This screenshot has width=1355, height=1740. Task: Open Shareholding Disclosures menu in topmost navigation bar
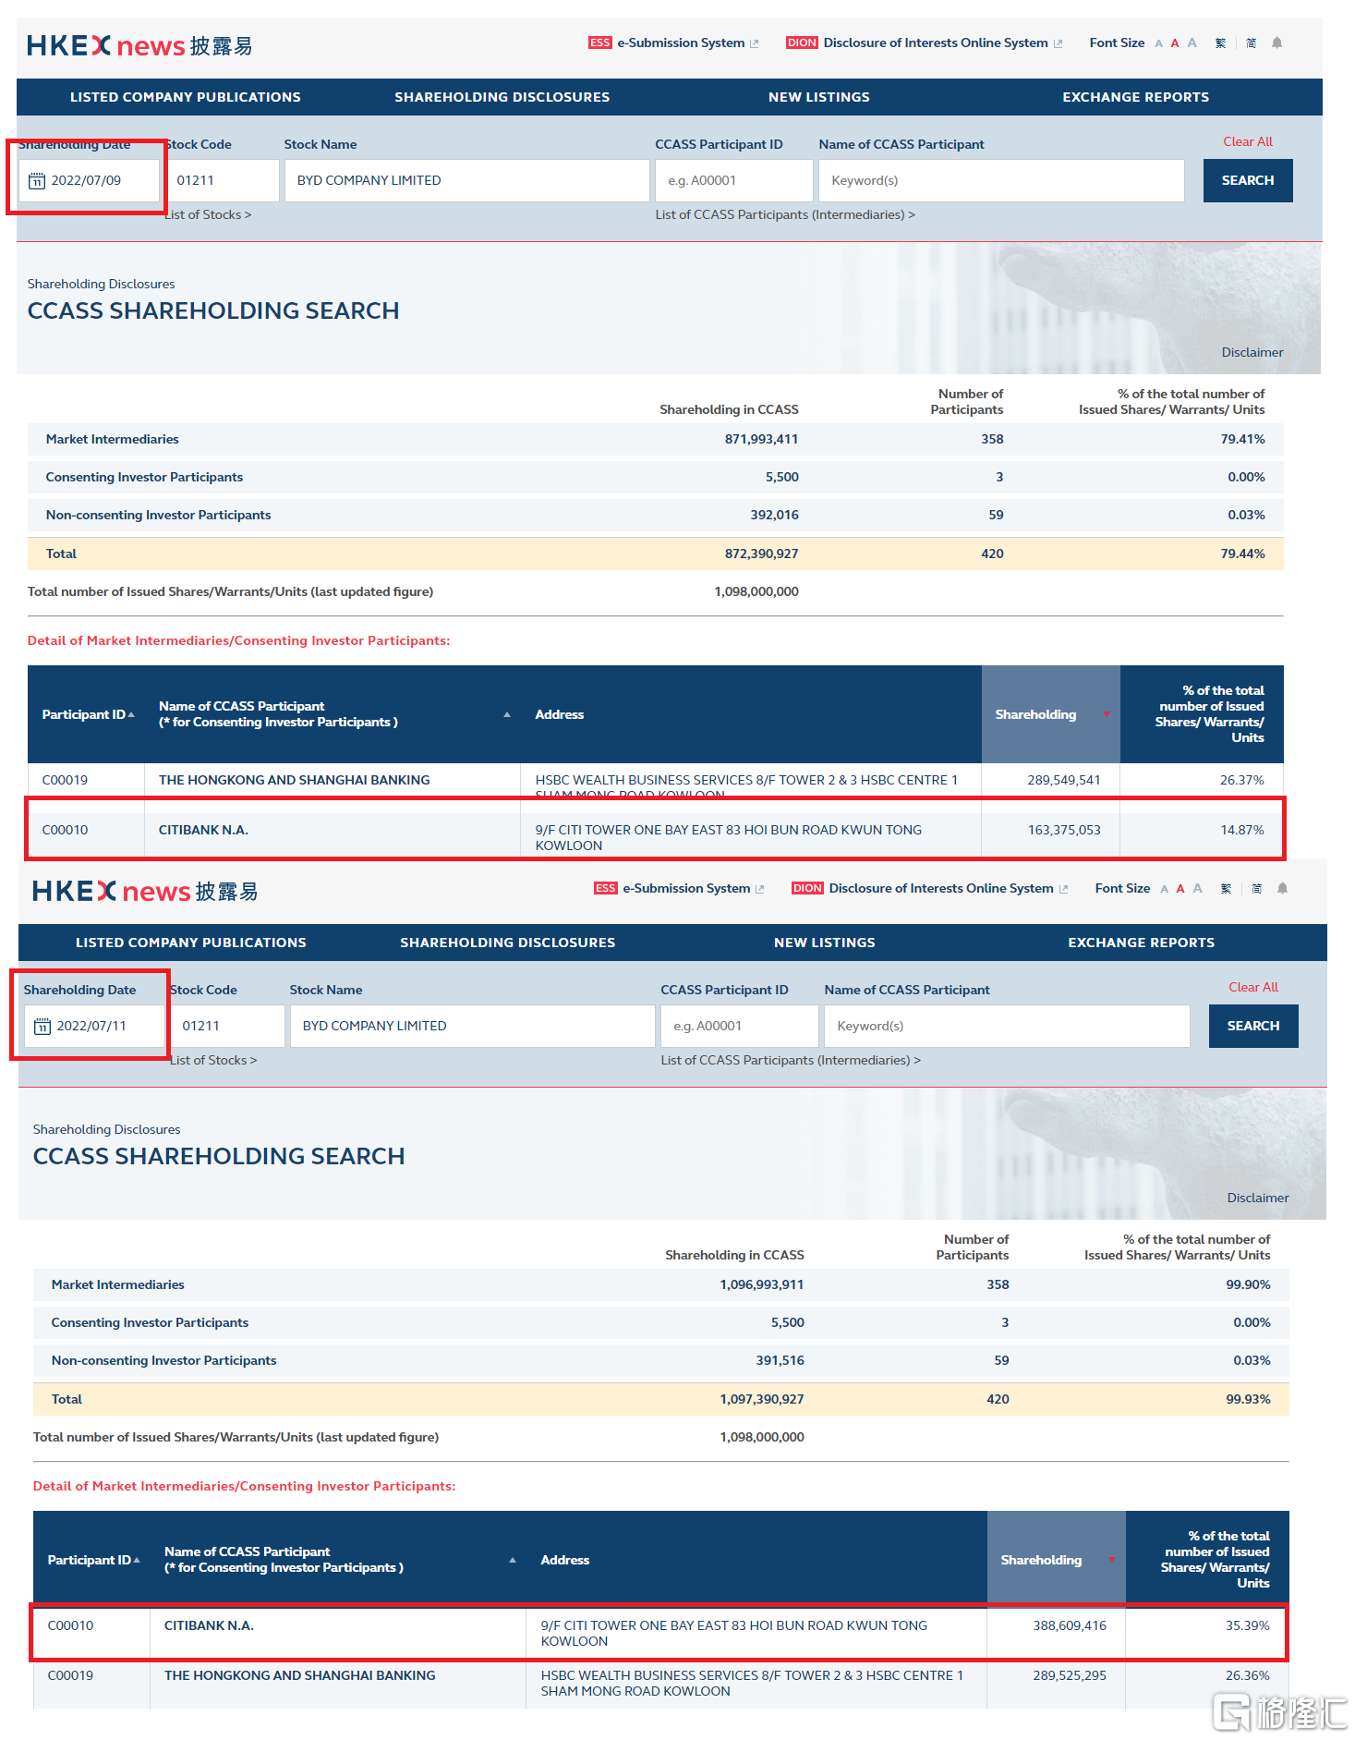(502, 97)
